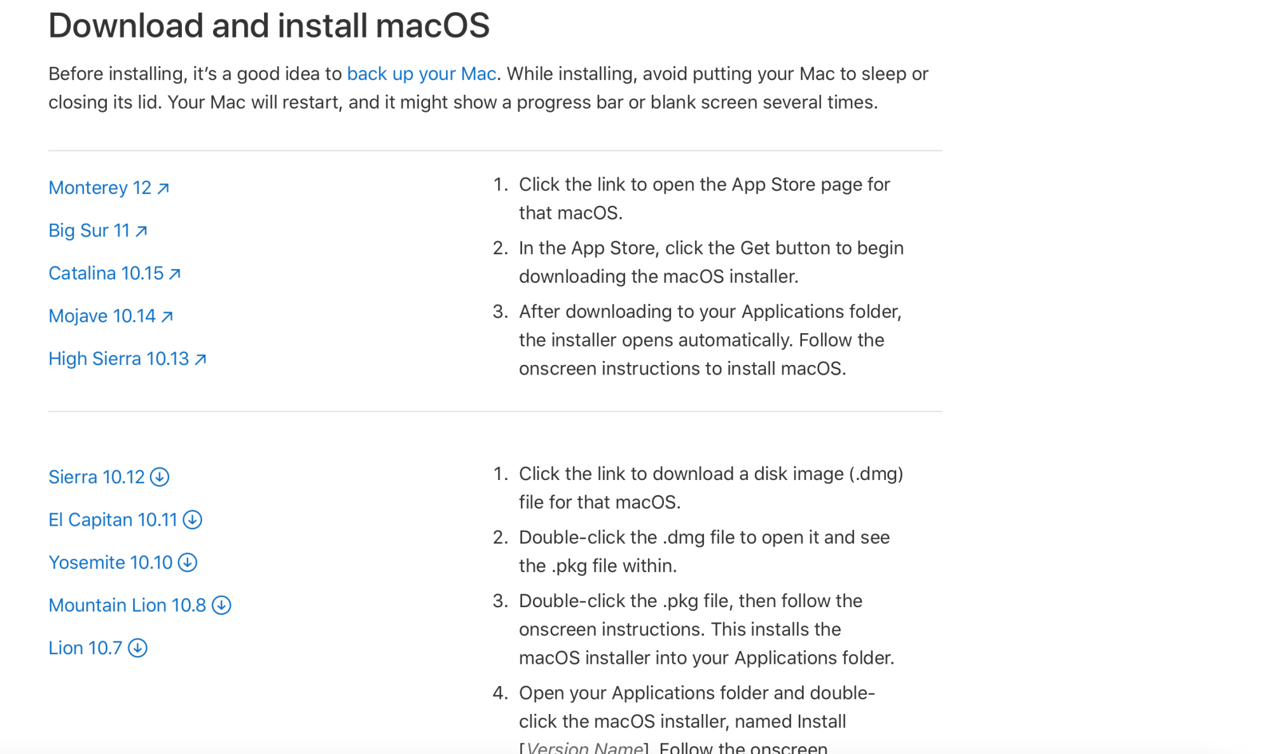Click the download circle next to El Capitan 10.11
This screenshot has height=754, width=1272.
click(192, 520)
